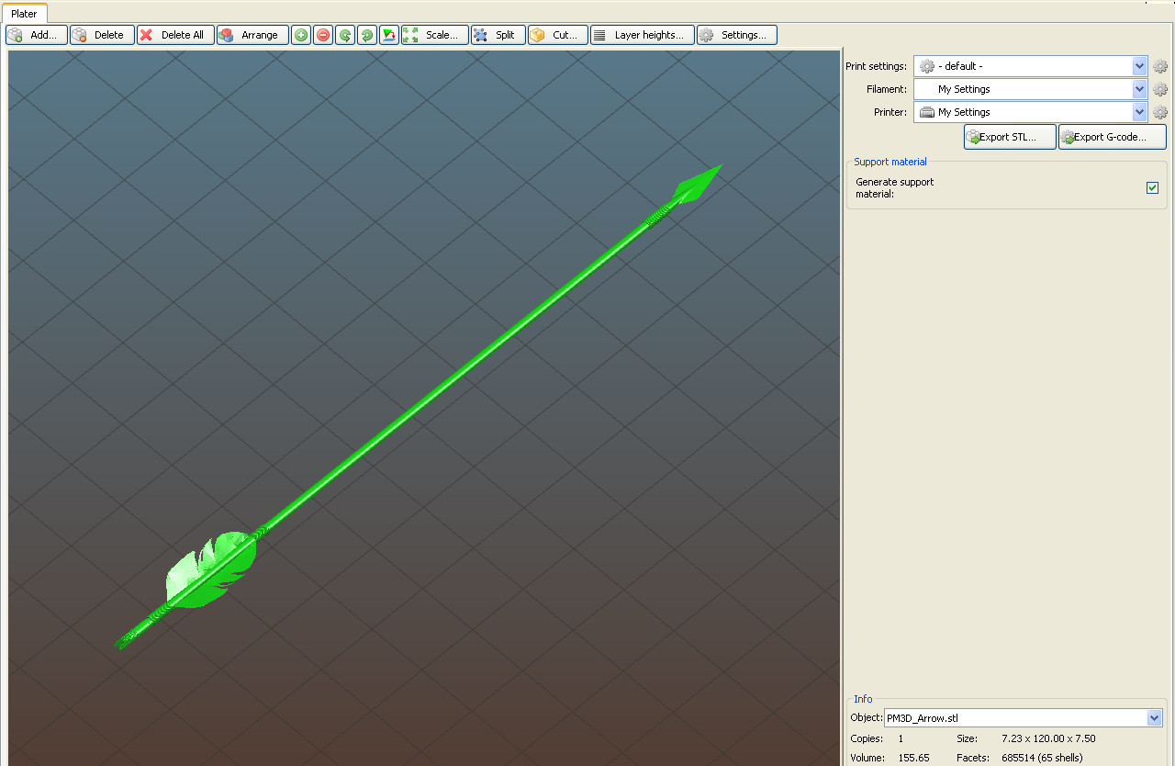Rotate the arrow clockwise
The image size is (1175, 766).
(366, 34)
